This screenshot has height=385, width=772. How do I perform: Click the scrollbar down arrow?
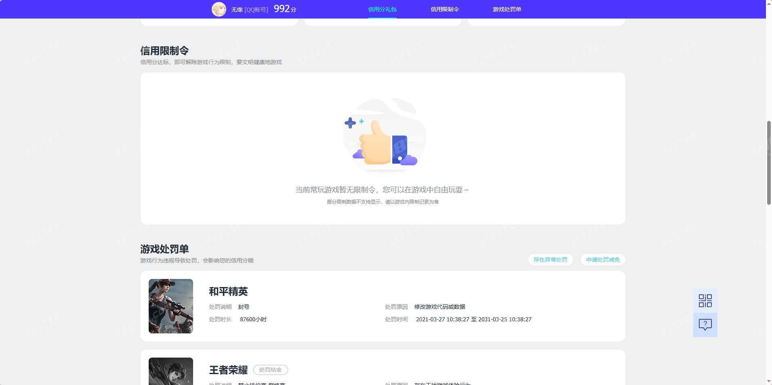point(769,381)
